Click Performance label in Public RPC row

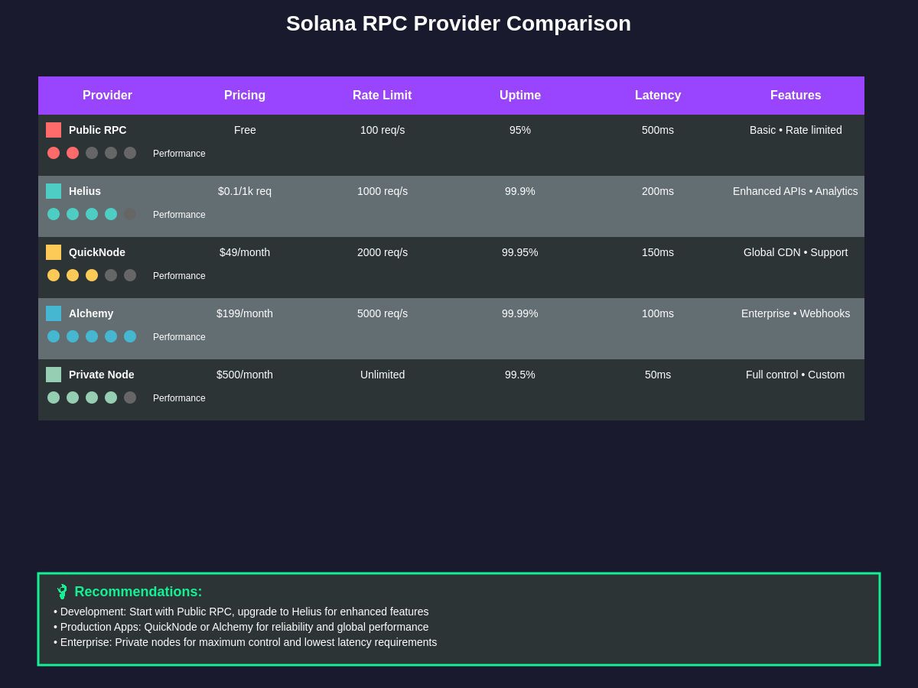(179, 154)
